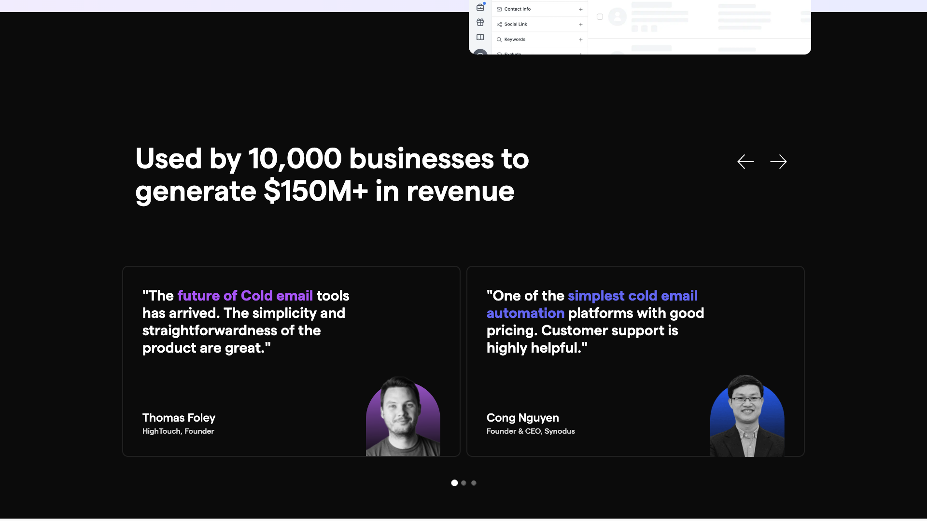Screen dimensions: 927x521
Task: Open the book icon in the sidebar
Action: (480, 37)
